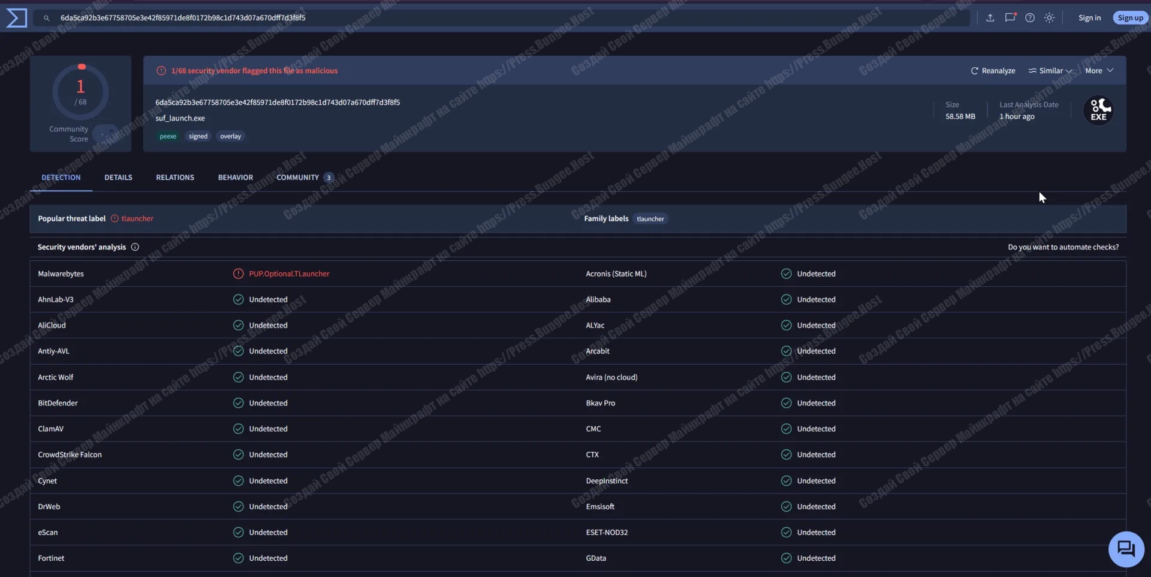
Task: Click the Emsisoft undetected checkmark icon
Action: click(786, 507)
